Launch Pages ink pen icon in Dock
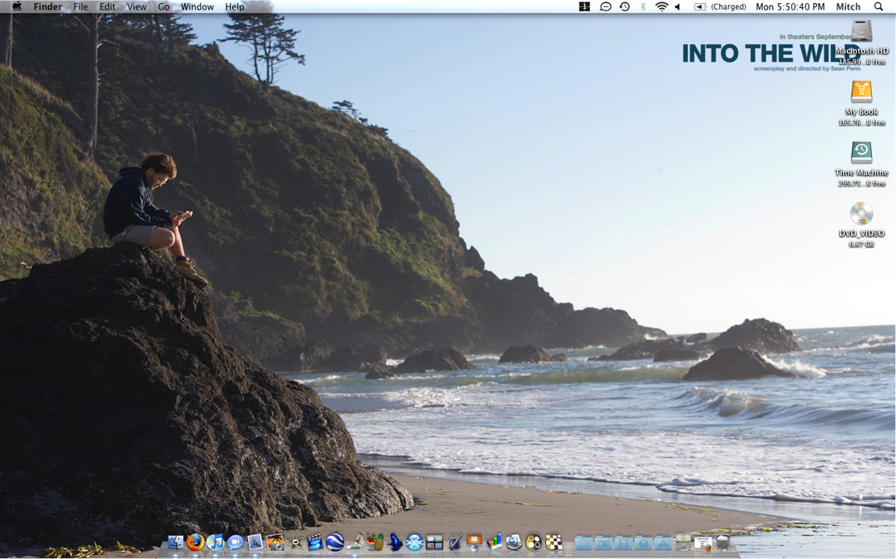 point(454,542)
